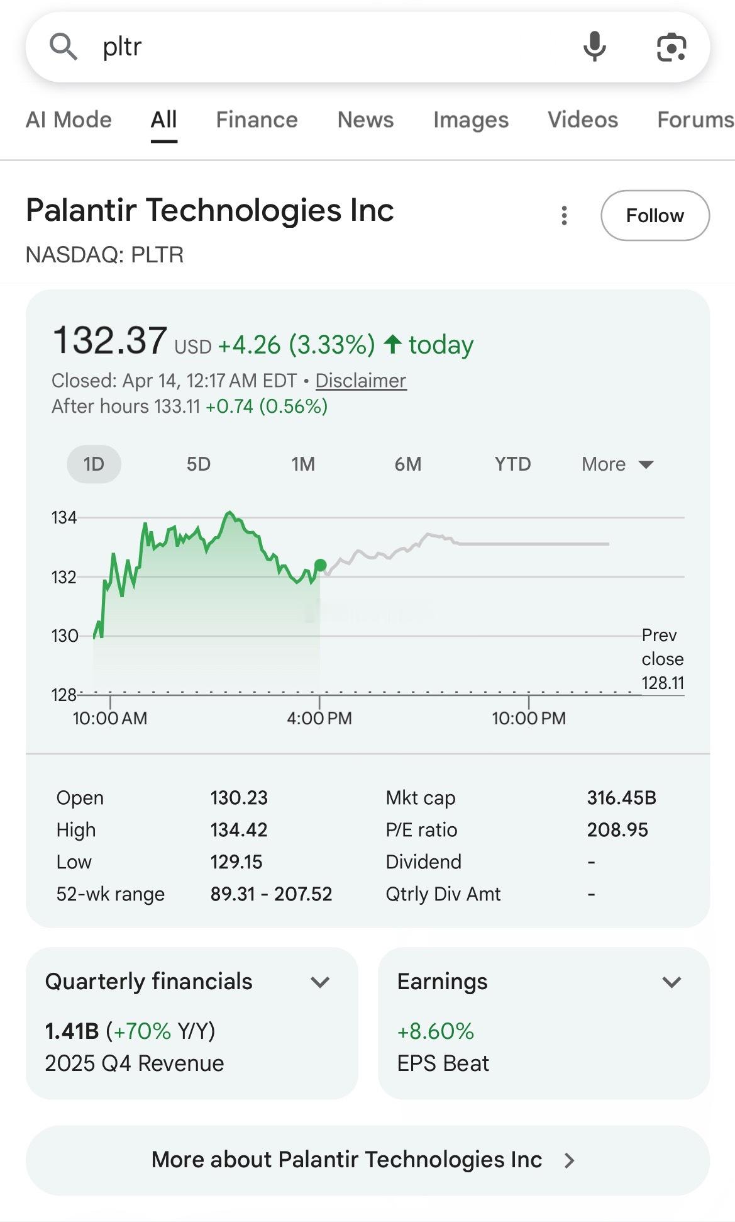Expand the Earnings card
Viewport: 735px width, 1222px height.
click(671, 982)
